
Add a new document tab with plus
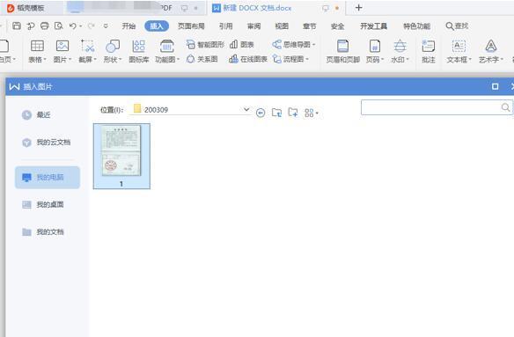tap(359, 8)
